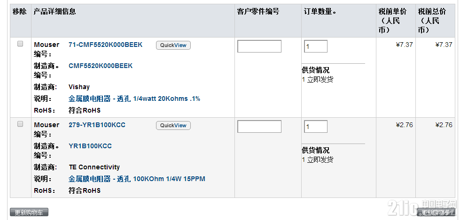Image resolution: width=460 pixels, height=220 pixels.
Task: Check the remove box for YR1B100KCC item
Action: tap(20, 124)
